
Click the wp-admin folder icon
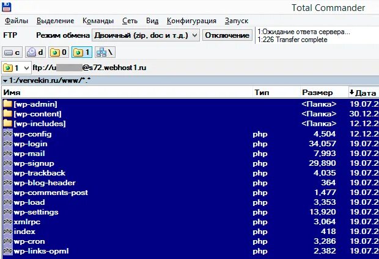pos(8,104)
